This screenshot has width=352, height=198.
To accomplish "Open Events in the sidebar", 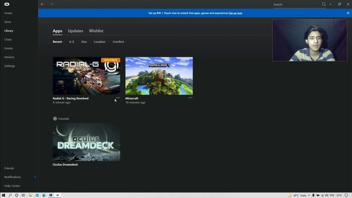I will 9,48.
